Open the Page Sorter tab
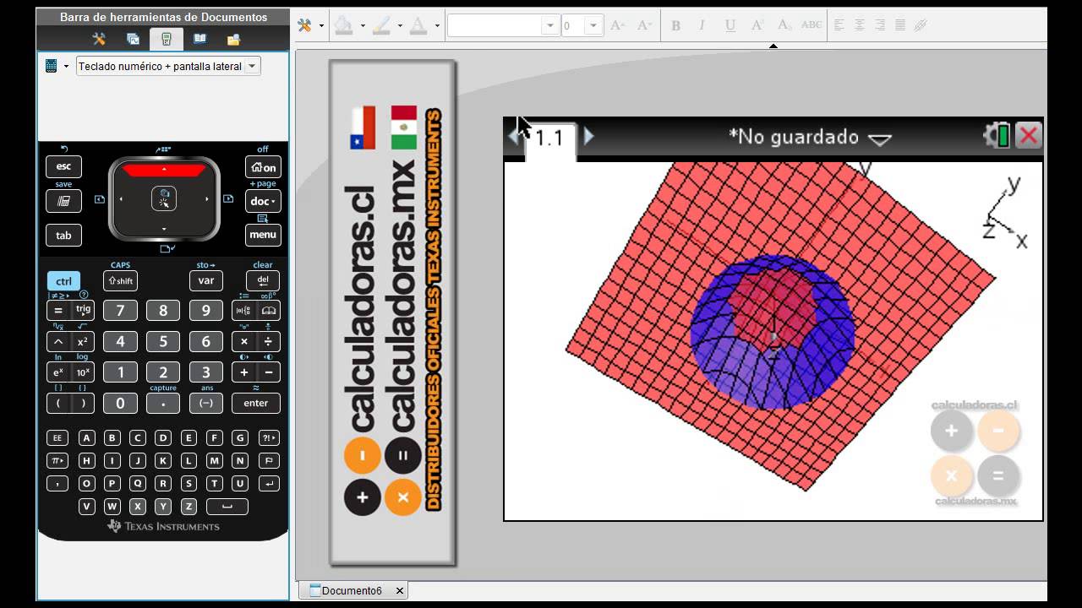 coord(133,39)
